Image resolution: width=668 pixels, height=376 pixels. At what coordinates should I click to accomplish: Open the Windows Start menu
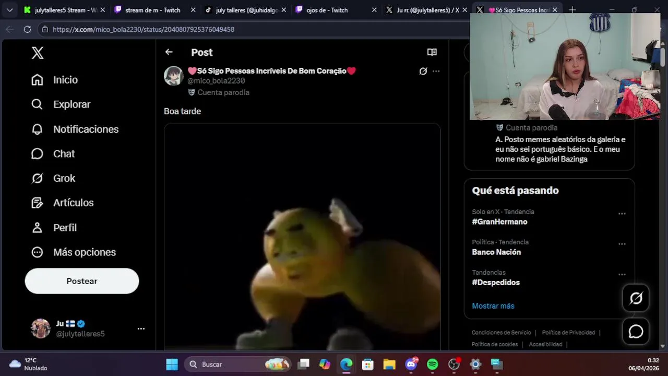point(172,364)
